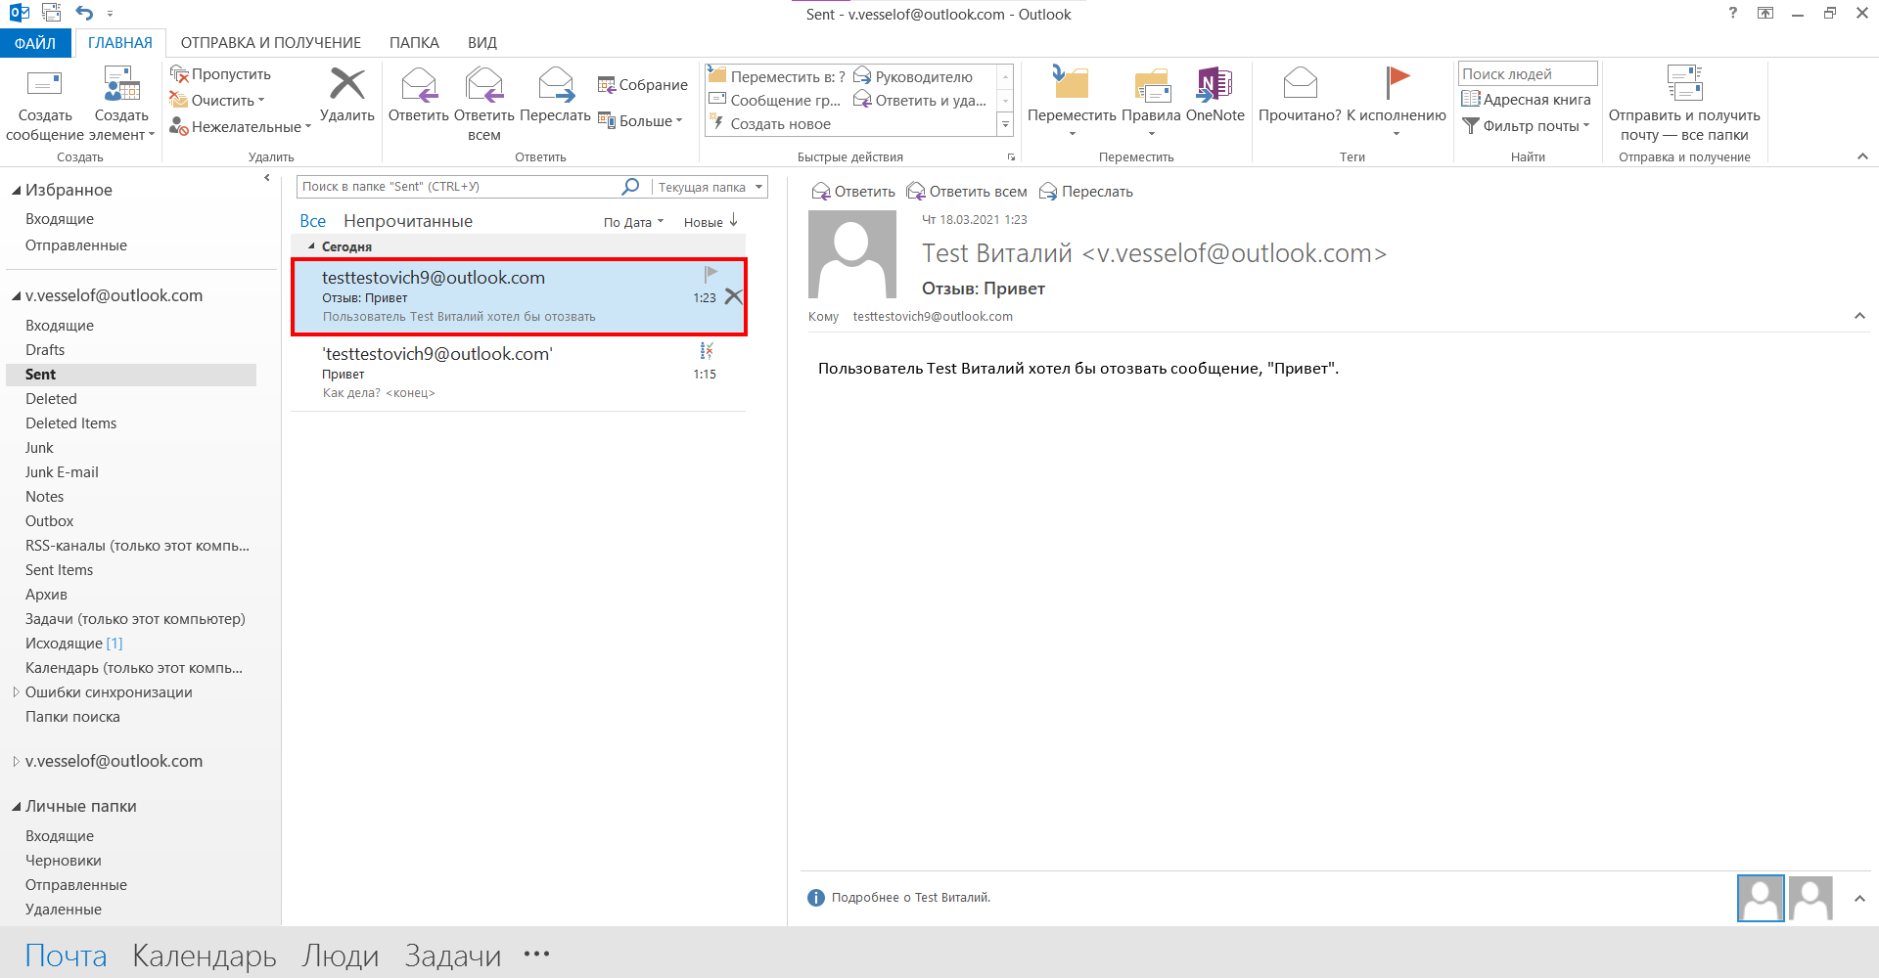Expand the quick steps gallery
The height and width of the screenshot is (978, 1879).
click(x=1005, y=124)
